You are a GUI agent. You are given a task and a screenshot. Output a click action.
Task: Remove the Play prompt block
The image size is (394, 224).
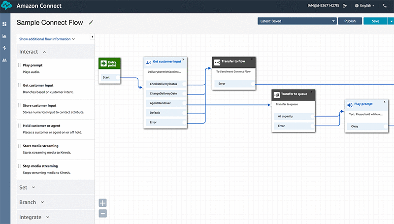385,102
